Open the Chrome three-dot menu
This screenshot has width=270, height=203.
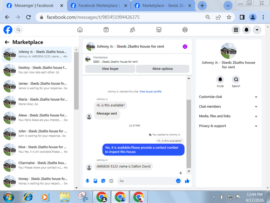click(263, 17)
